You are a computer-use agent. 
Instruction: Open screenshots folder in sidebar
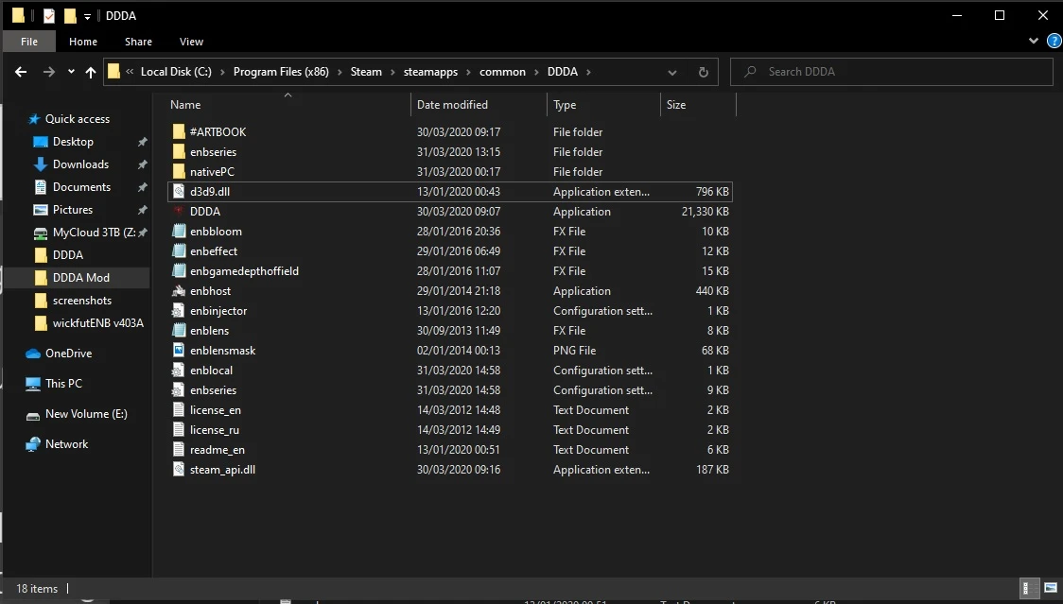(x=82, y=301)
